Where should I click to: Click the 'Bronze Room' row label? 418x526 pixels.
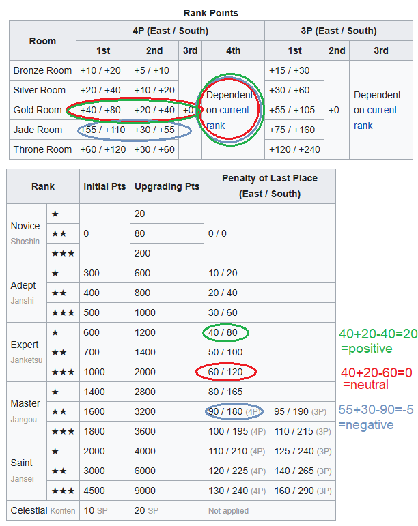click(x=42, y=70)
